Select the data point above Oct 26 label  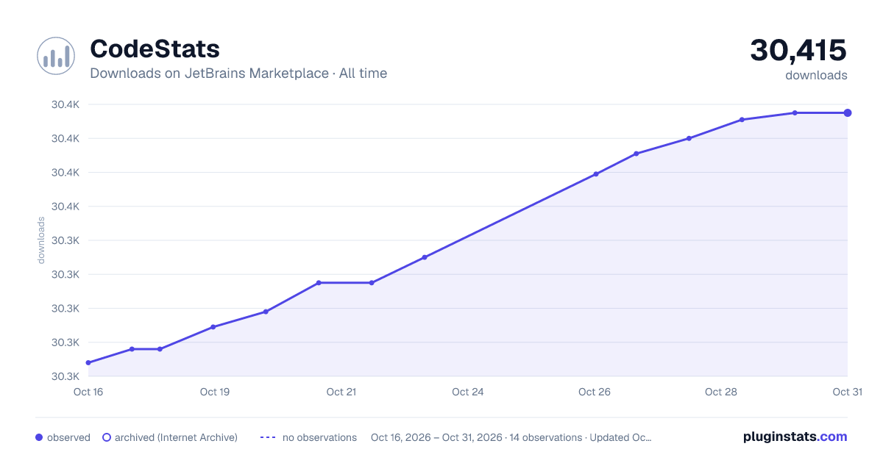point(596,174)
